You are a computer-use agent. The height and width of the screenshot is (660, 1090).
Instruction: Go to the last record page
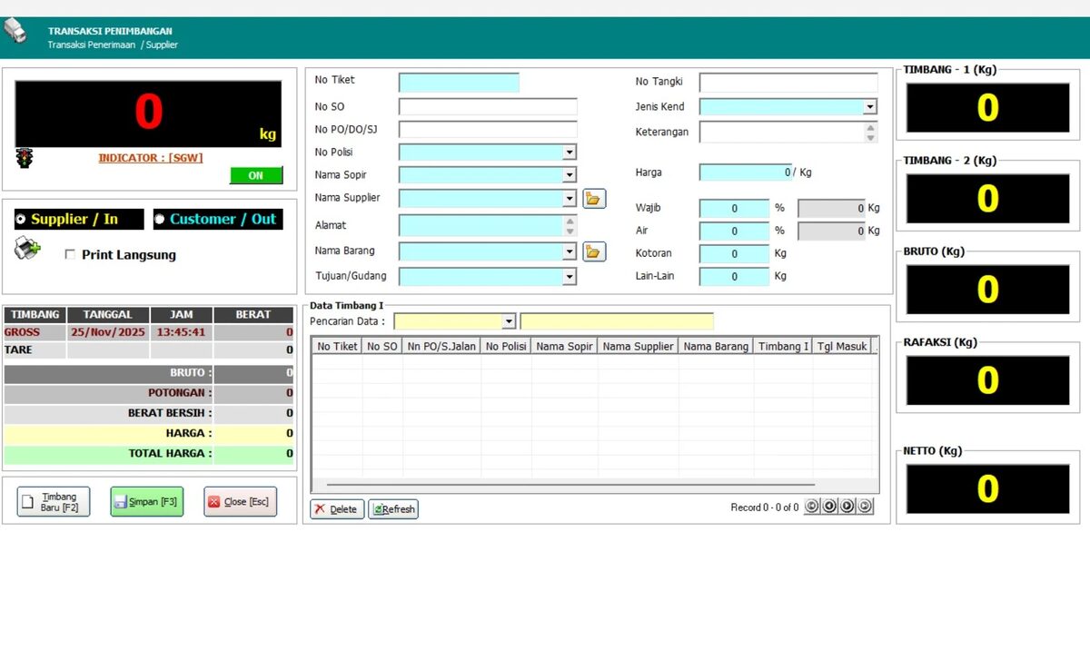tap(865, 507)
